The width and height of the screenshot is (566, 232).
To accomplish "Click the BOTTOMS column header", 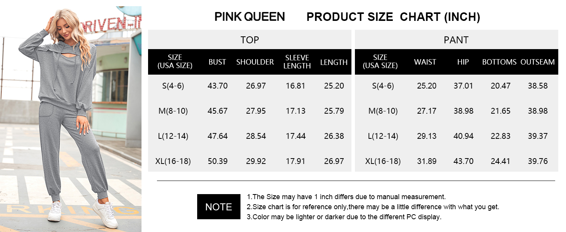I will tap(499, 62).
